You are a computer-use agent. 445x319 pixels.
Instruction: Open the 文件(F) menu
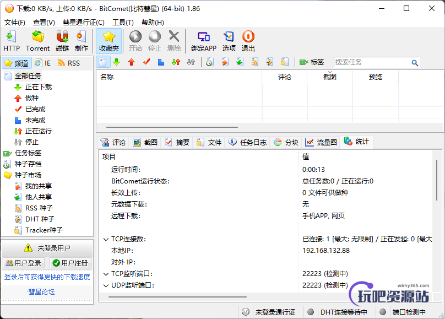pos(15,23)
